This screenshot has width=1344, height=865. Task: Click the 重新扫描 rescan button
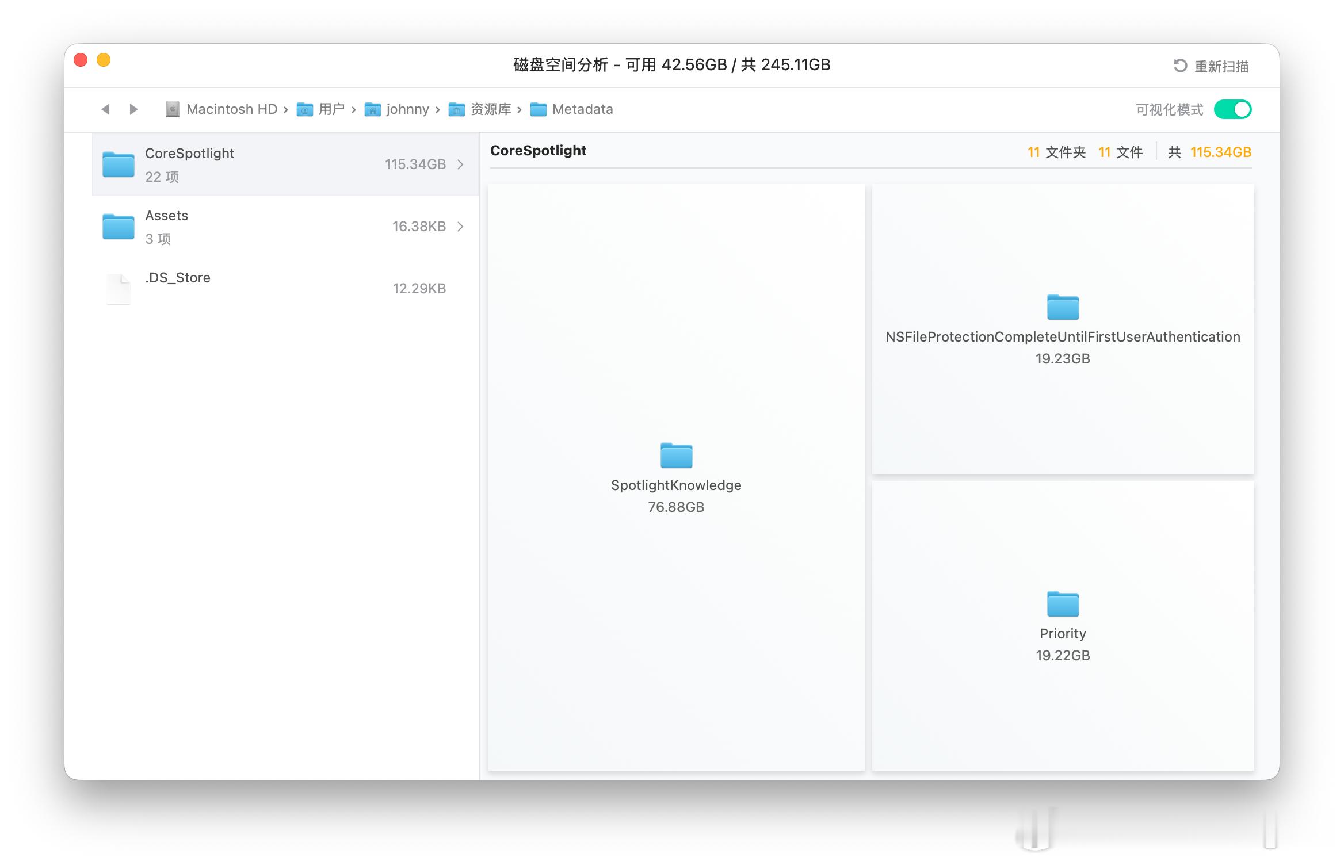tap(1211, 66)
